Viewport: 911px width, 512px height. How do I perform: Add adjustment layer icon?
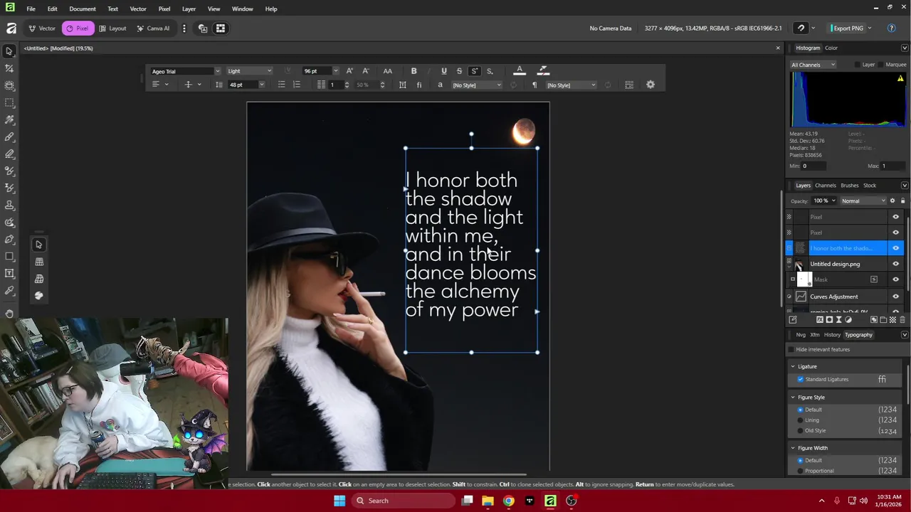[848, 320]
